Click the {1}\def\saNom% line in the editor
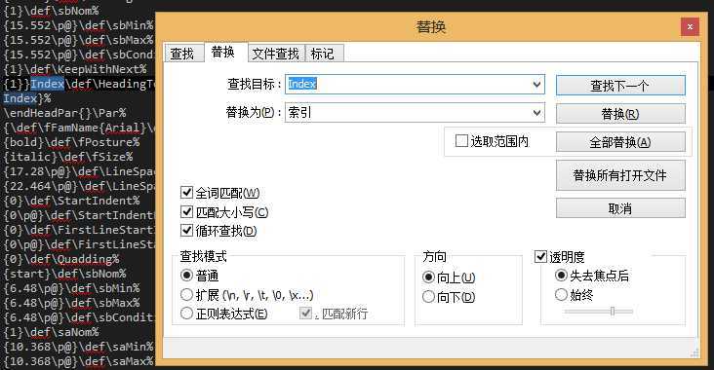The image size is (714, 370). pyautogui.click(x=51, y=332)
